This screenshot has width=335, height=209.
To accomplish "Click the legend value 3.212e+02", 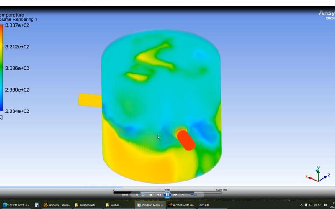I will tap(17, 47).
